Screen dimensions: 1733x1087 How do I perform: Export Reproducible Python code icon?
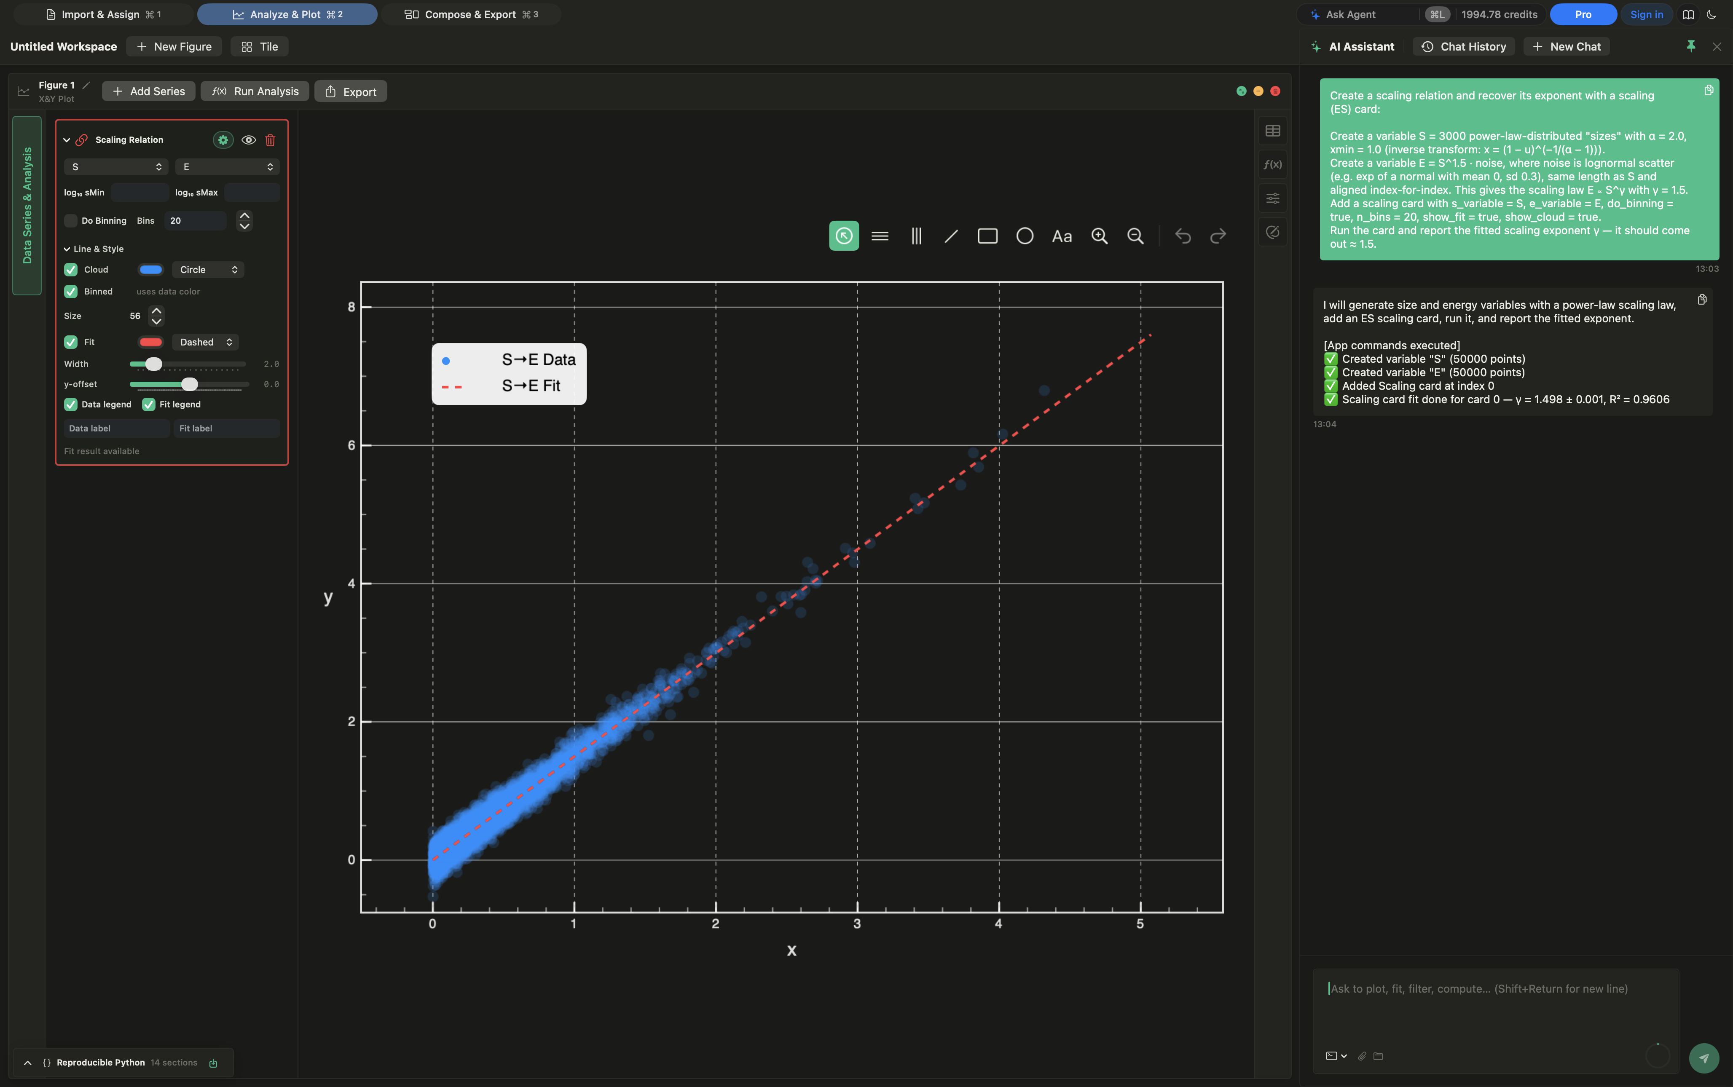(x=213, y=1063)
